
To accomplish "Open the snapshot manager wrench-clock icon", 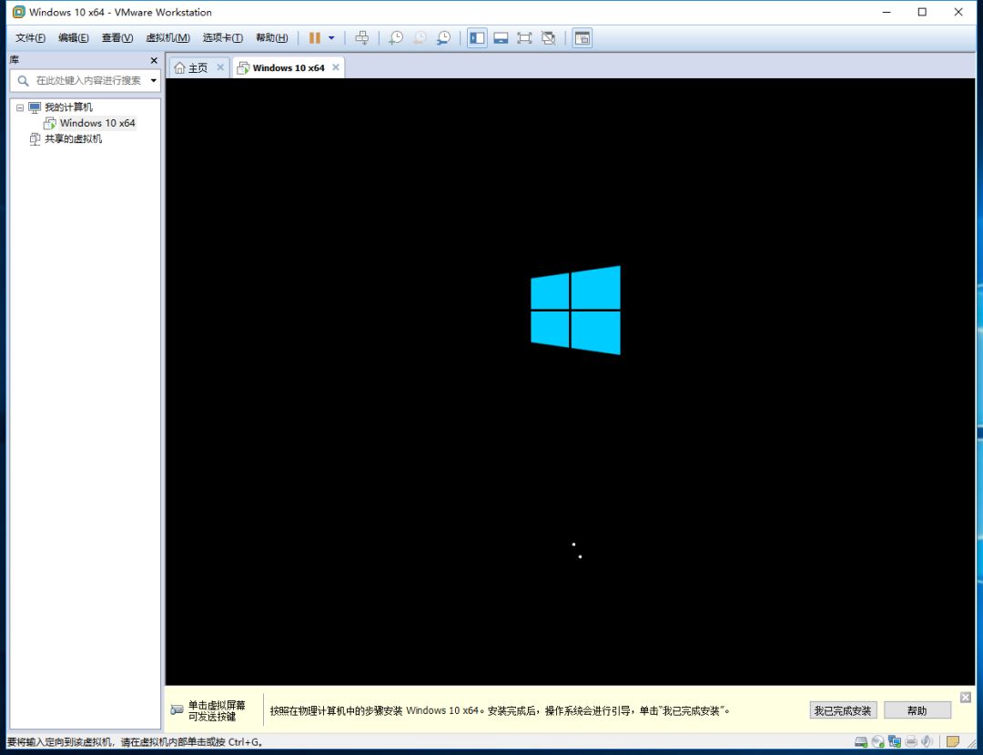I will (x=443, y=38).
